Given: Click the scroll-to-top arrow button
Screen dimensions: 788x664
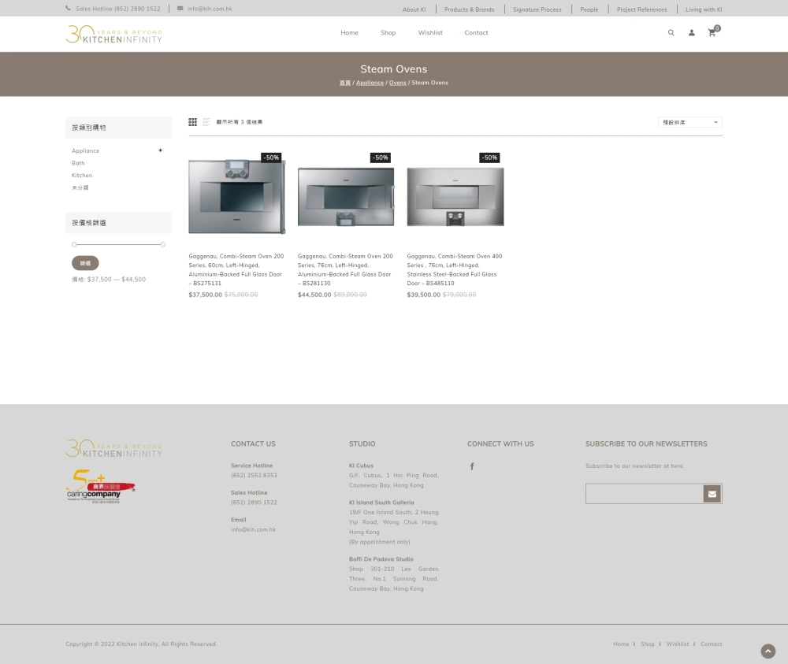Looking at the screenshot, I should [x=768, y=651].
